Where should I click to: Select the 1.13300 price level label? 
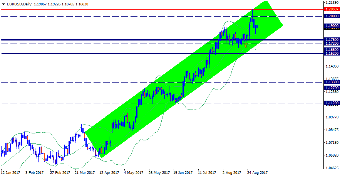(x=332, y=82)
